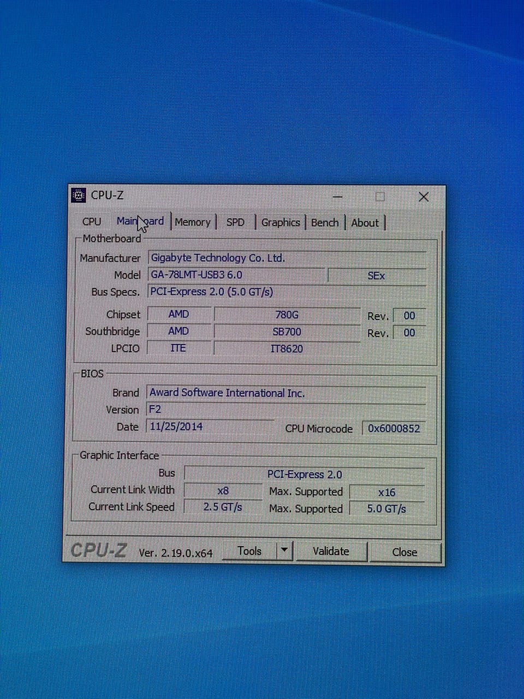
Task: Click the CPU-Z app icon in title bar
Action: pos(79,196)
